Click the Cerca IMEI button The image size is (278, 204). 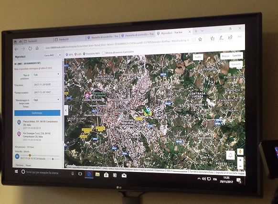49,55
